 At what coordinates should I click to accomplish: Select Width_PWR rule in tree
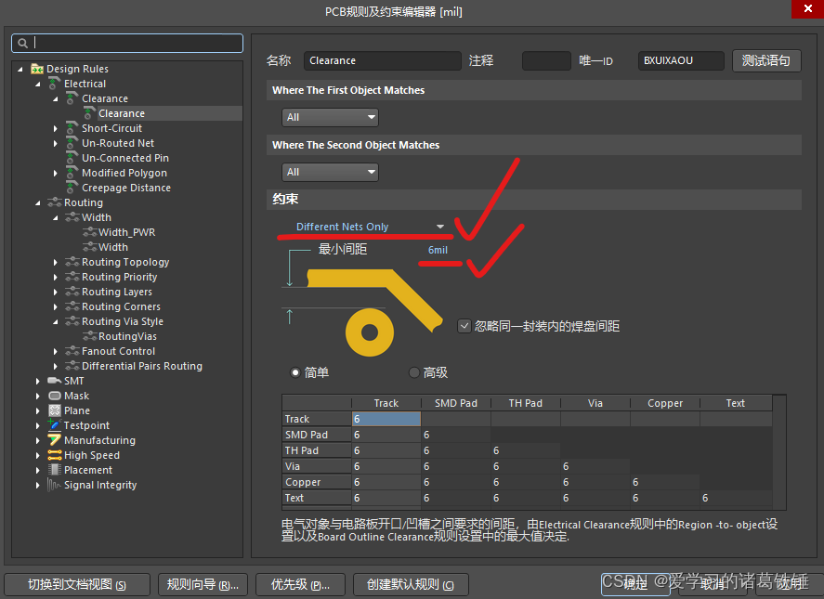coord(126,232)
